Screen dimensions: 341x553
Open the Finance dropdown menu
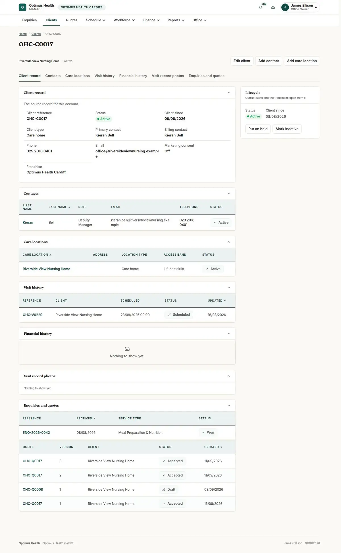point(151,20)
